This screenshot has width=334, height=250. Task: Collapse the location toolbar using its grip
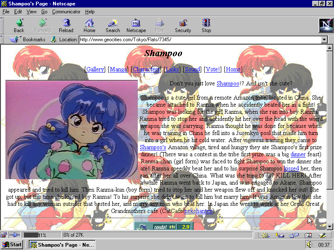click(x=2, y=40)
